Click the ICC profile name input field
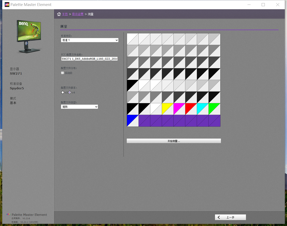Screen dimensions: 287x226 click(x=90, y=59)
